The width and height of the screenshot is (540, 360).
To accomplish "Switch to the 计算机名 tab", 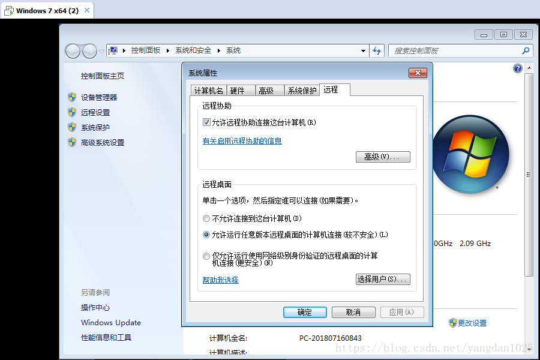I will [209, 91].
